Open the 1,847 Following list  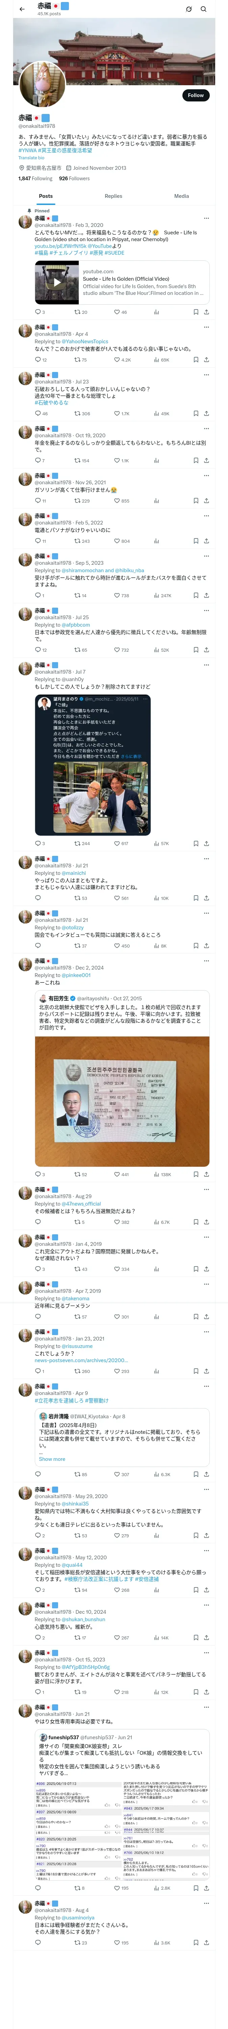point(35,179)
